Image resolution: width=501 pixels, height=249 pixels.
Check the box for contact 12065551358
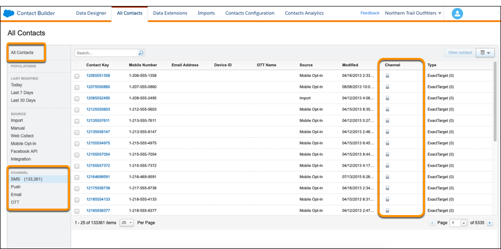tap(76, 76)
